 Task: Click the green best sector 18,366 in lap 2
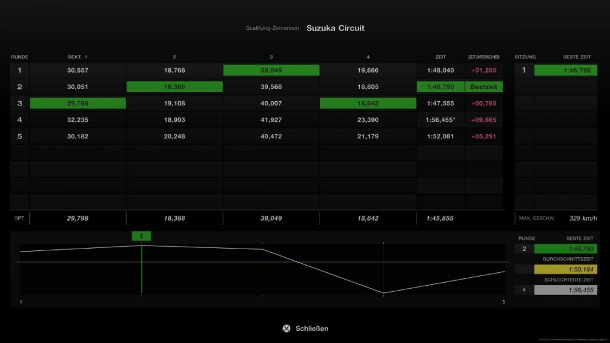174,87
